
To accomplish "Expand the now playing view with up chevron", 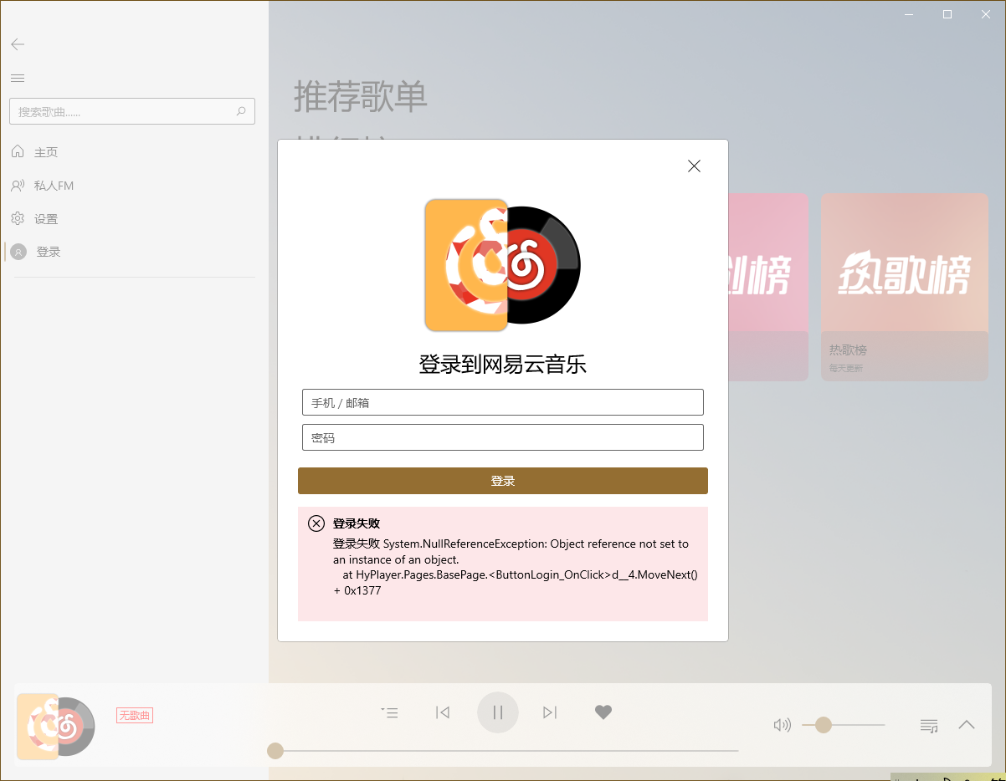I will point(967,725).
